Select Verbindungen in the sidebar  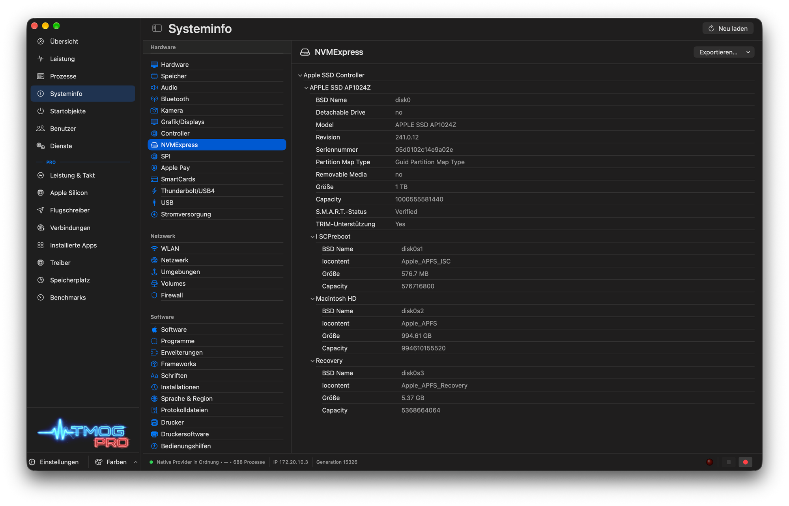pos(83,228)
